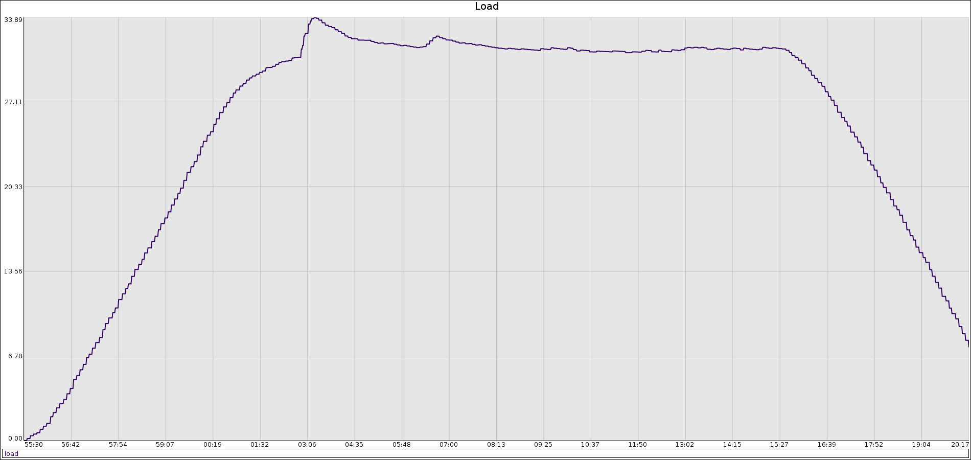Click the 57:54 time axis label
Screen dimensions: 971x460
click(x=118, y=445)
